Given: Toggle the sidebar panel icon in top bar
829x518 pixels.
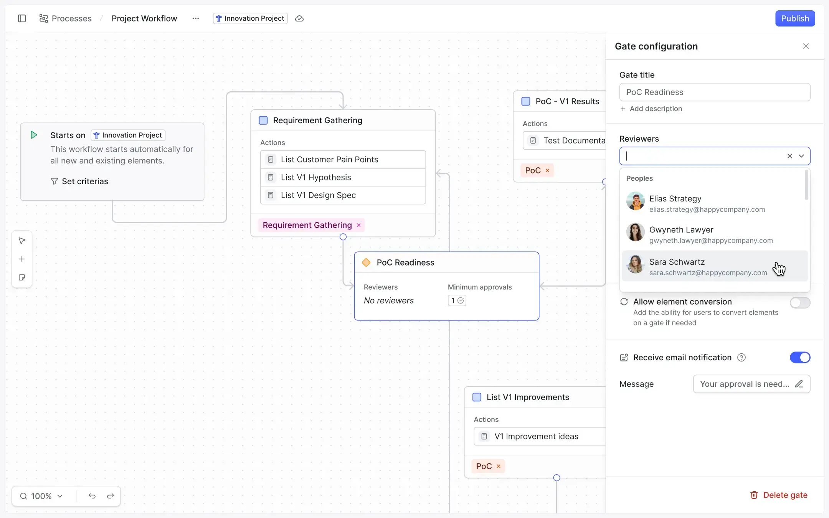Looking at the screenshot, I should click(x=21, y=18).
